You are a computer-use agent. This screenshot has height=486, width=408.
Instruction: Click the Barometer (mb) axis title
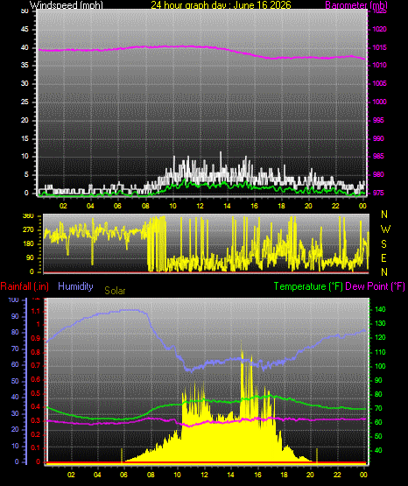(356, 5)
